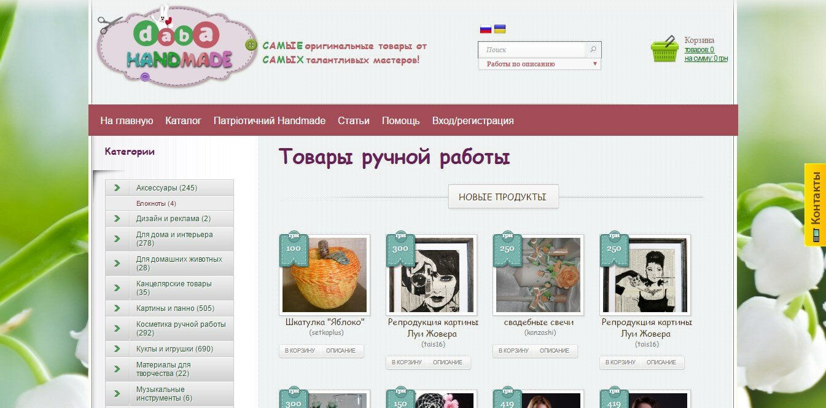Click the search magnifier icon
The width and height of the screenshot is (826, 408).
point(593,50)
